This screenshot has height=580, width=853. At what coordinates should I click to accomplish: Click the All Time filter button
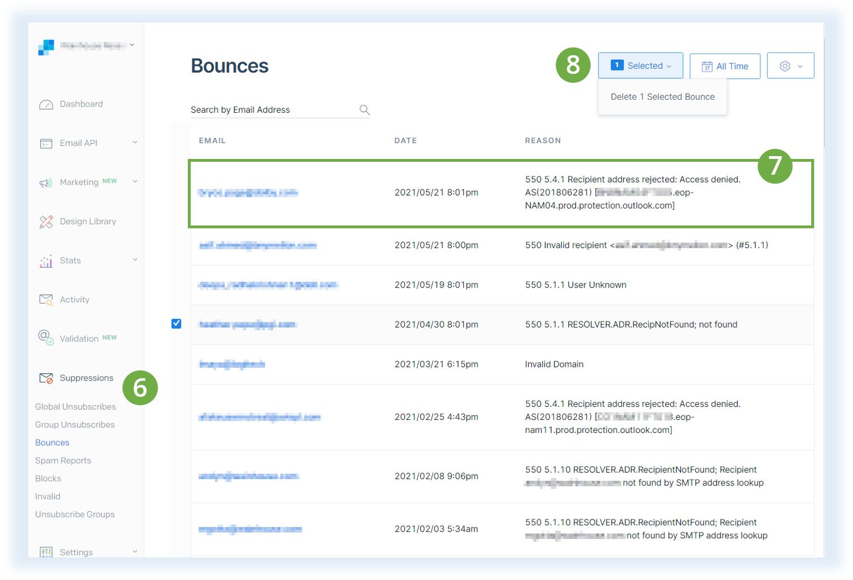725,66
